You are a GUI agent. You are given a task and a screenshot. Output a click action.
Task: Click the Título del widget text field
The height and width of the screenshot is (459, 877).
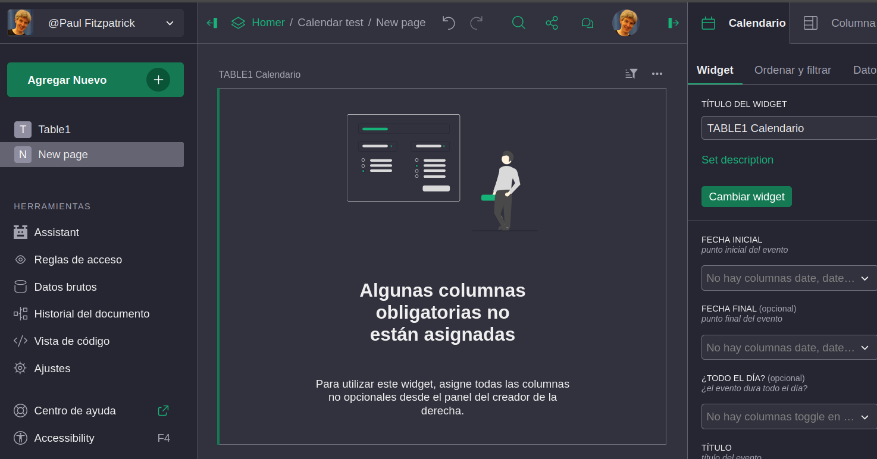(x=789, y=128)
